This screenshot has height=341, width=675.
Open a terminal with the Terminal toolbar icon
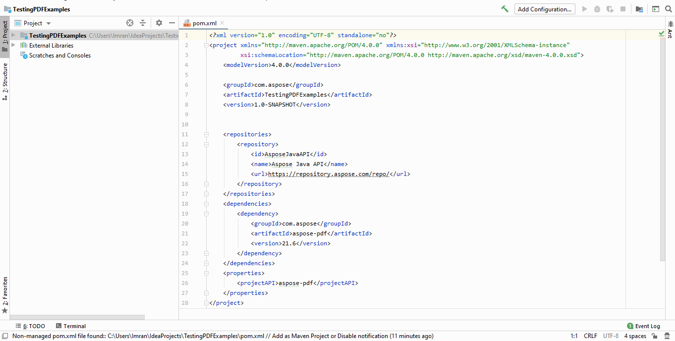(71, 326)
